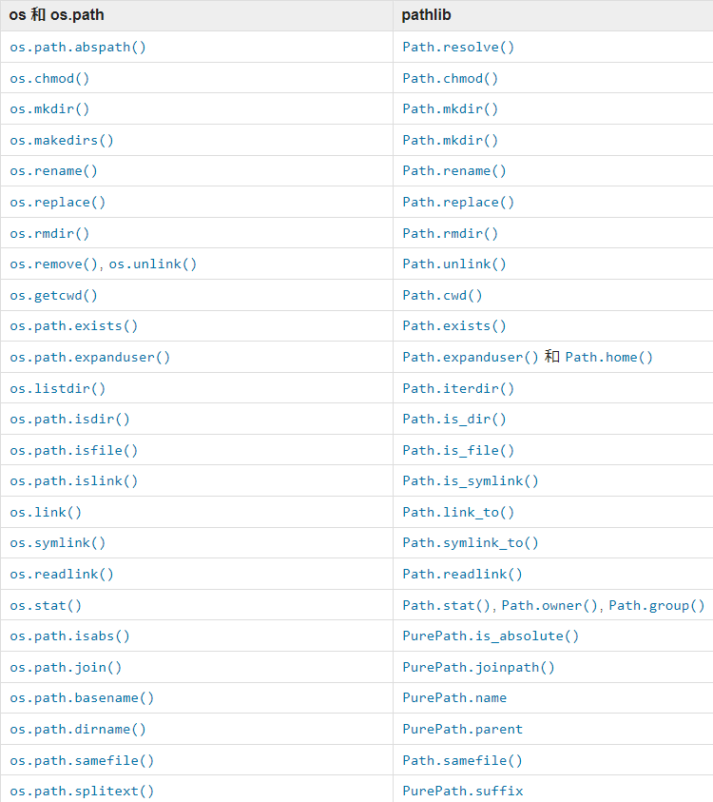Image resolution: width=713 pixels, height=802 pixels.
Task: Open the os.path.abspath() link
Action: [78, 47]
